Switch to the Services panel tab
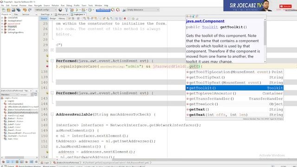This screenshot has height=167, width=297. pos(26,14)
